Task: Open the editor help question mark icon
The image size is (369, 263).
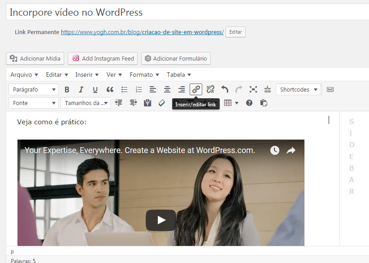Action: (x=249, y=103)
